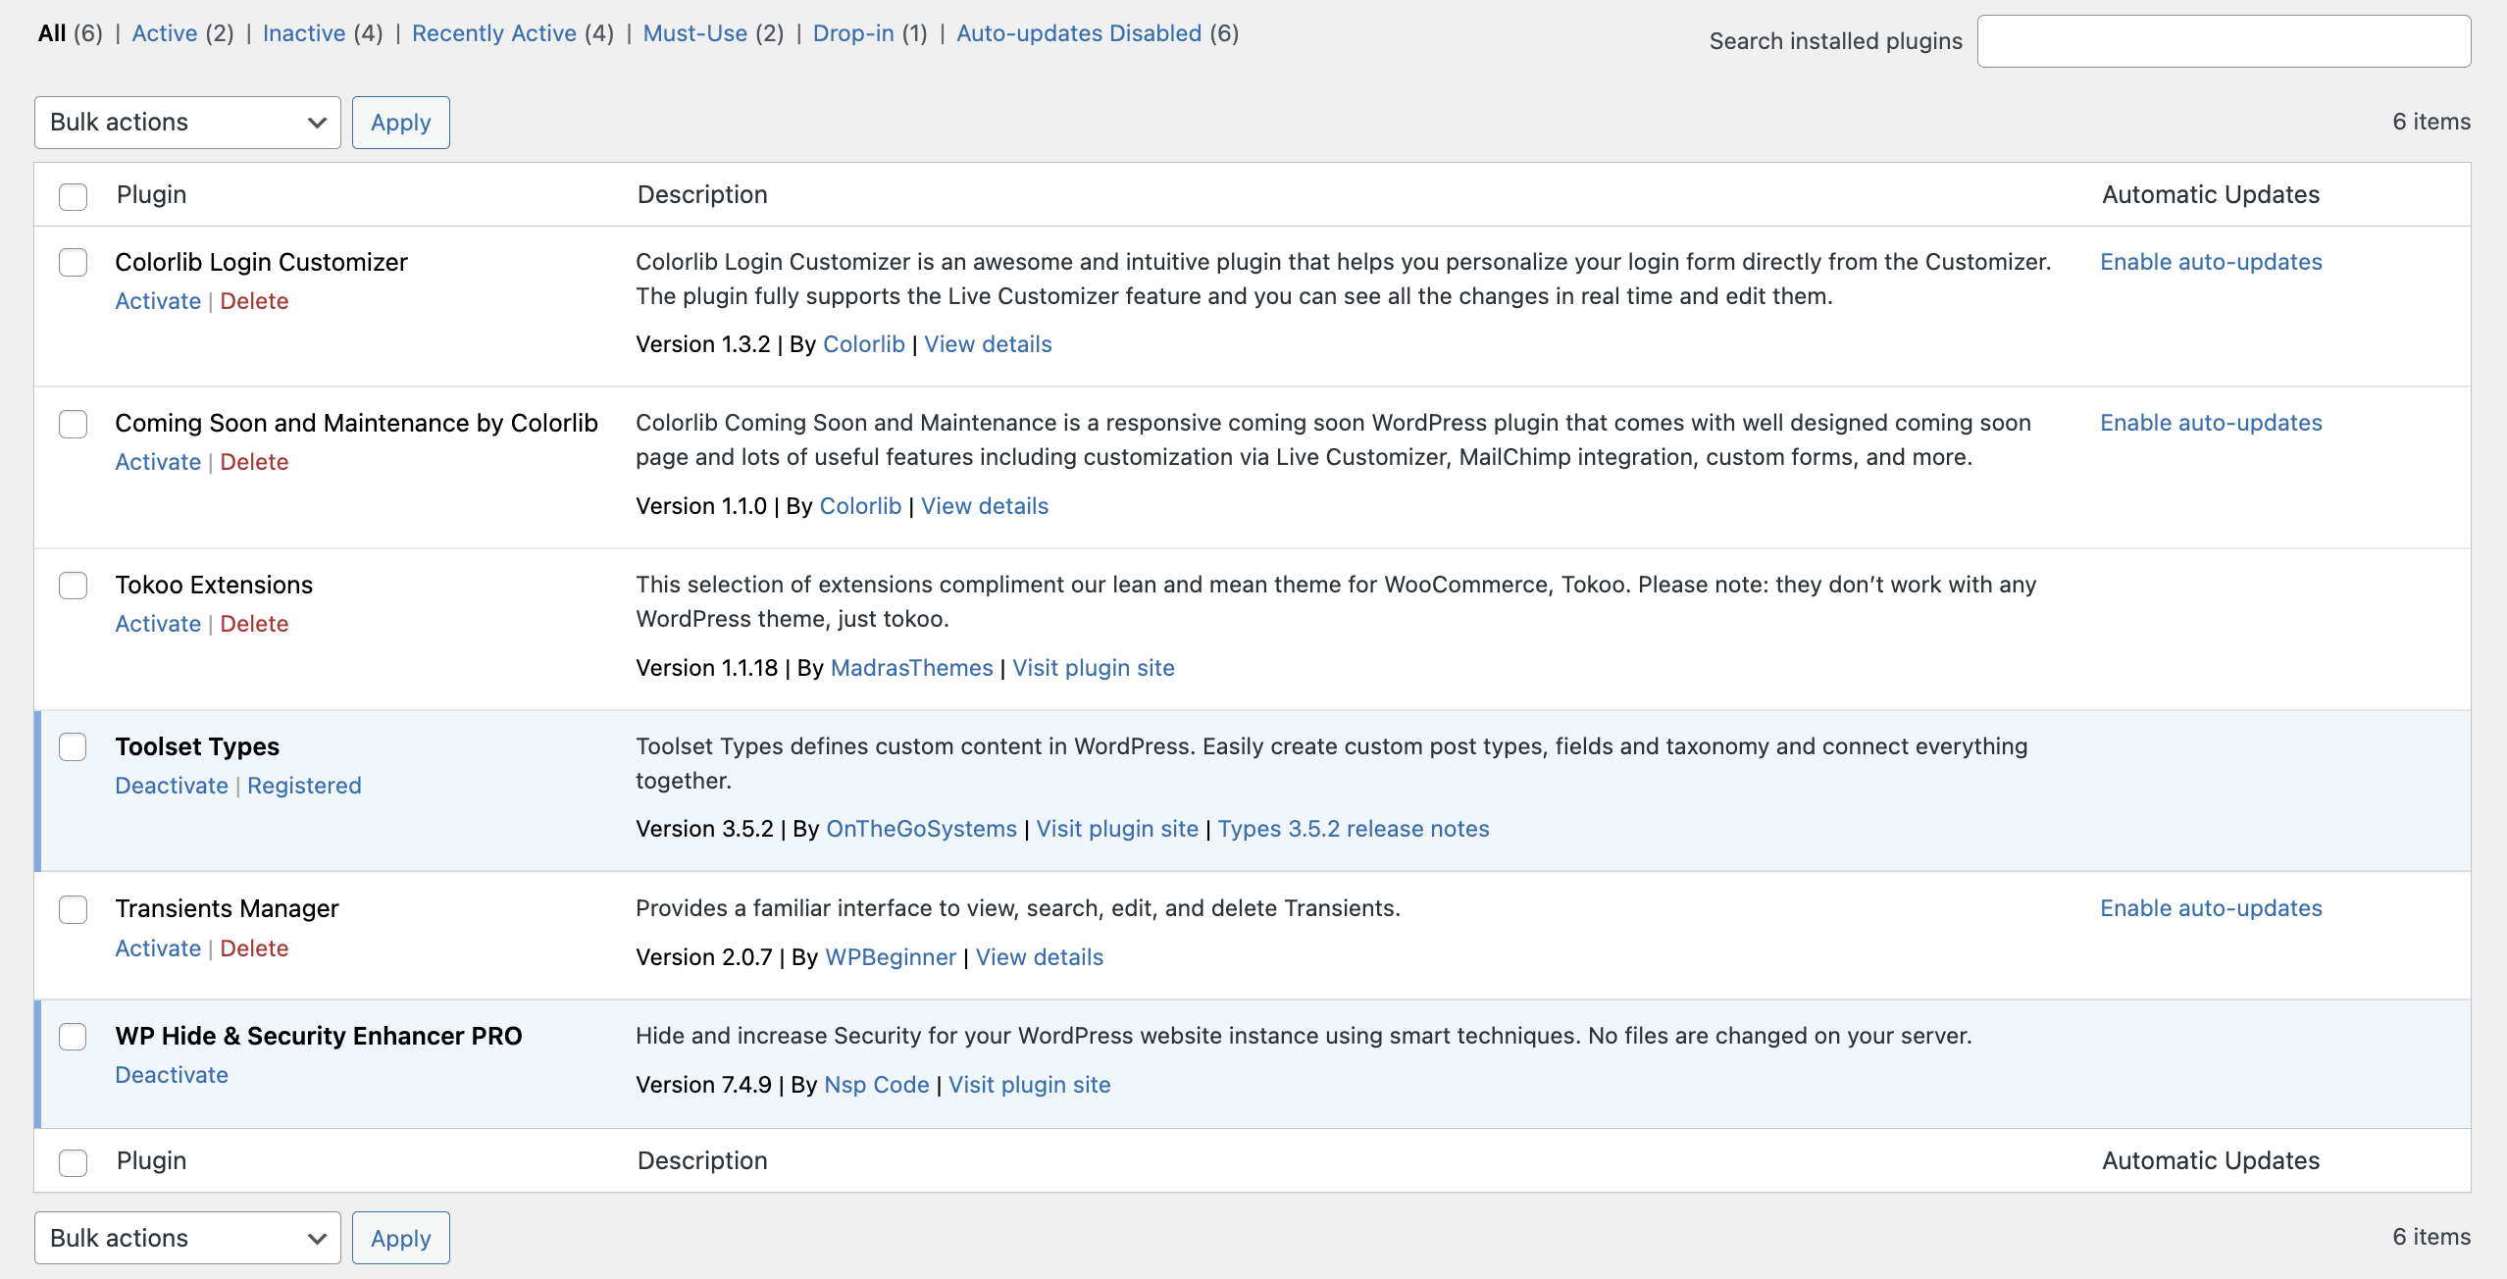Viewport: 2507px width, 1279px height.
Task: Show the All plugins filter
Action: click(x=52, y=33)
